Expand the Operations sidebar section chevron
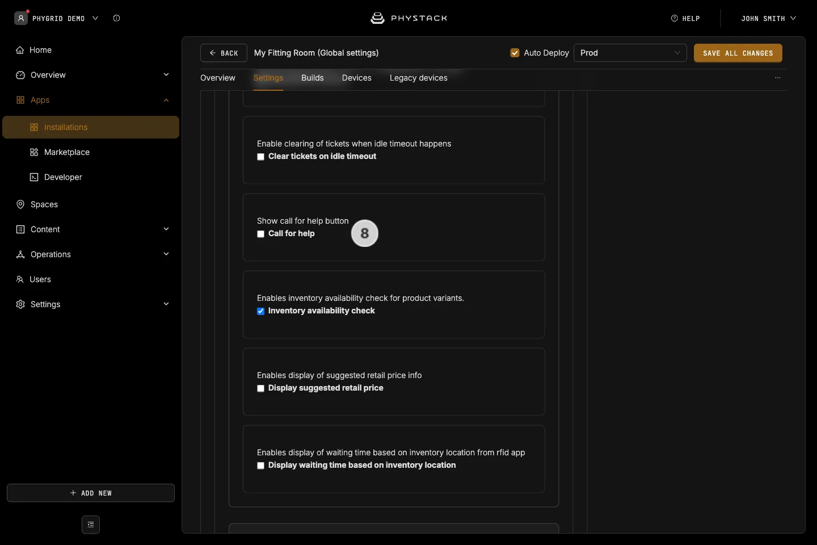Viewport: 817px width, 545px height. coord(166,254)
